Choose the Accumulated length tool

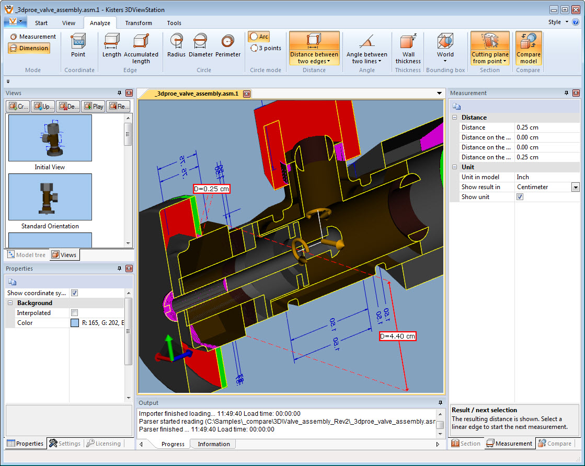click(141, 47)
